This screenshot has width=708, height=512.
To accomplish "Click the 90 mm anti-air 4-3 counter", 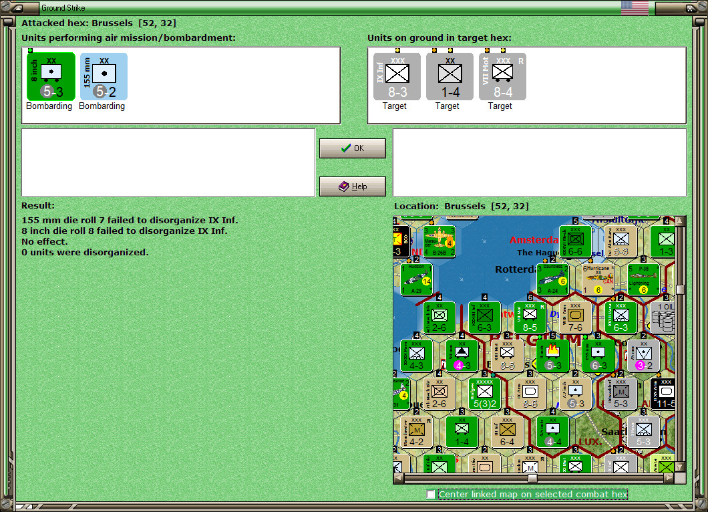I will pyautogui.click(x=462, y=356).
